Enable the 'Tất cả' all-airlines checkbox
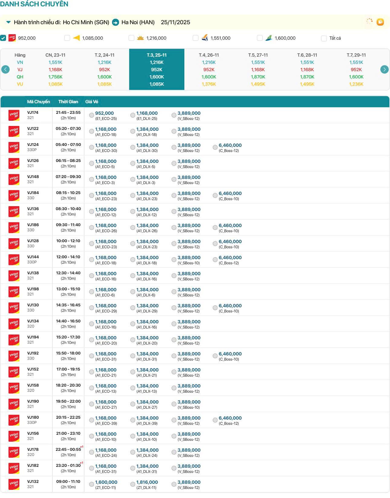The width and height of the screenshot is (390, 498). (x=324, y=38)
